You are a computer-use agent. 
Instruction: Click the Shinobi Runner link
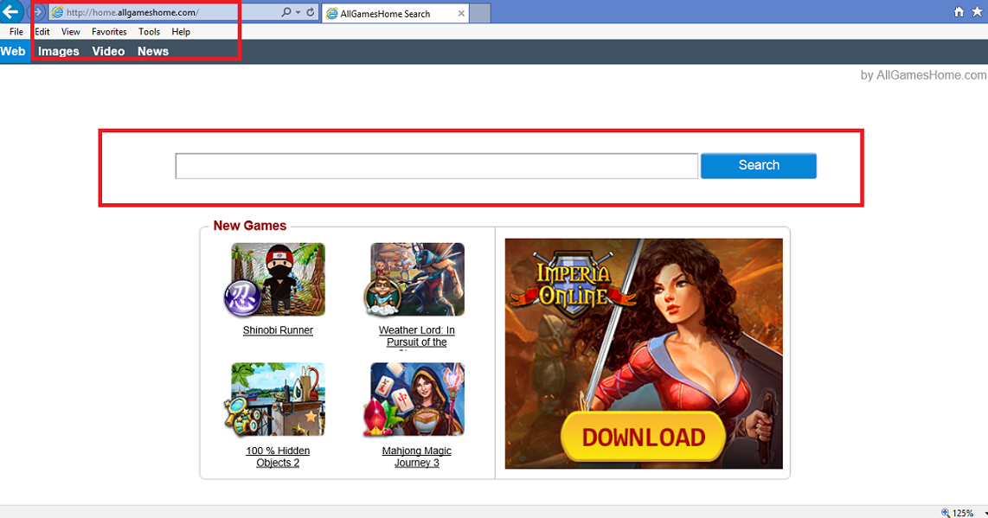pos(278,330)
